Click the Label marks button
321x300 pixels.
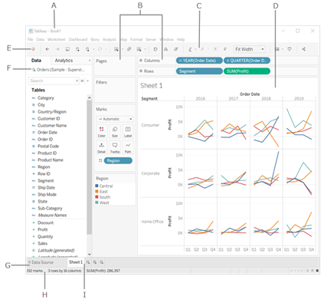click(128, 132)
